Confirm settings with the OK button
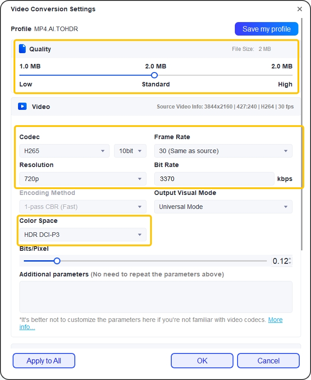The width and height of the screenshot is (311, 380). tap(202, 361)
